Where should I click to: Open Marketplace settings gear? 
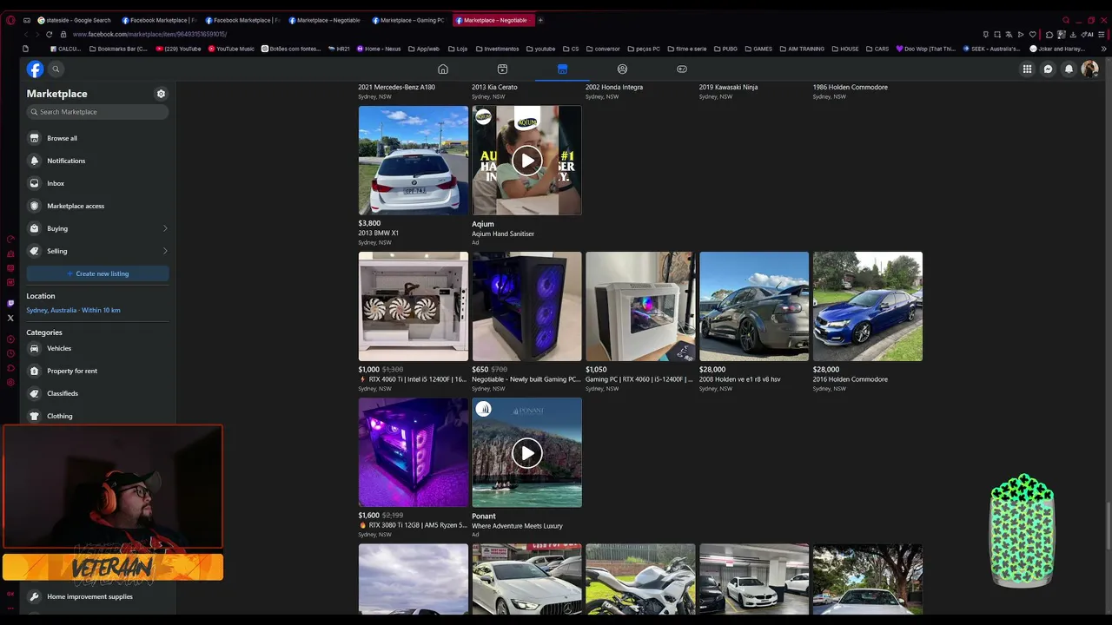pos(161,94)
